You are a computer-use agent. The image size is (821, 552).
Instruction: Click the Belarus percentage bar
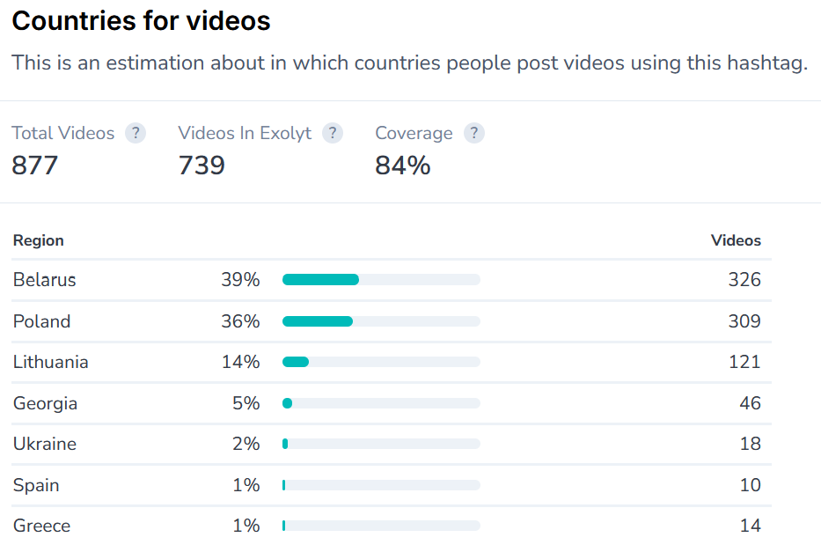point(381,280)
